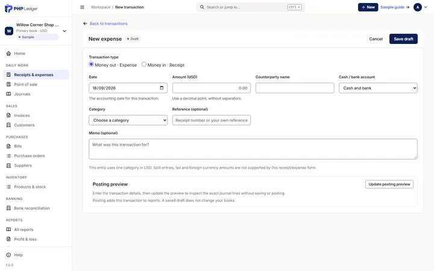Click the Point of sale icon

8,84
